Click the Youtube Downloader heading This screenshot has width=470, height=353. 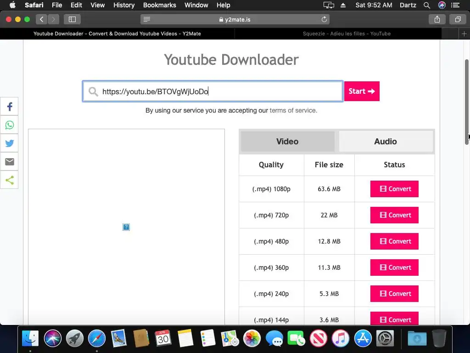point(231,59)
